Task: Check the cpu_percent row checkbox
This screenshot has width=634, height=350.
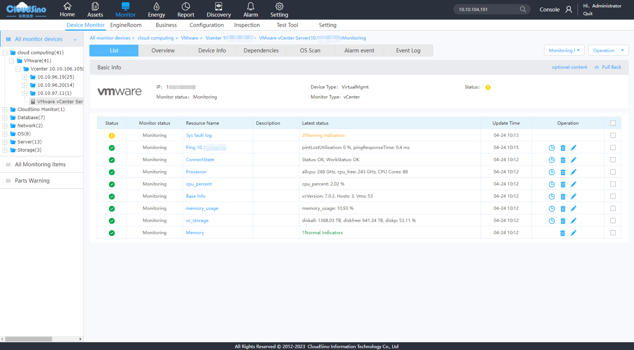Action: pos(613,184)
